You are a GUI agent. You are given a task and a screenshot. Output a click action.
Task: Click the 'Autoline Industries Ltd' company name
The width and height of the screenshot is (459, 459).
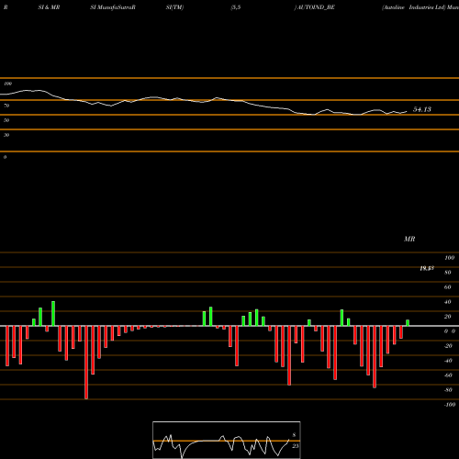413,7
